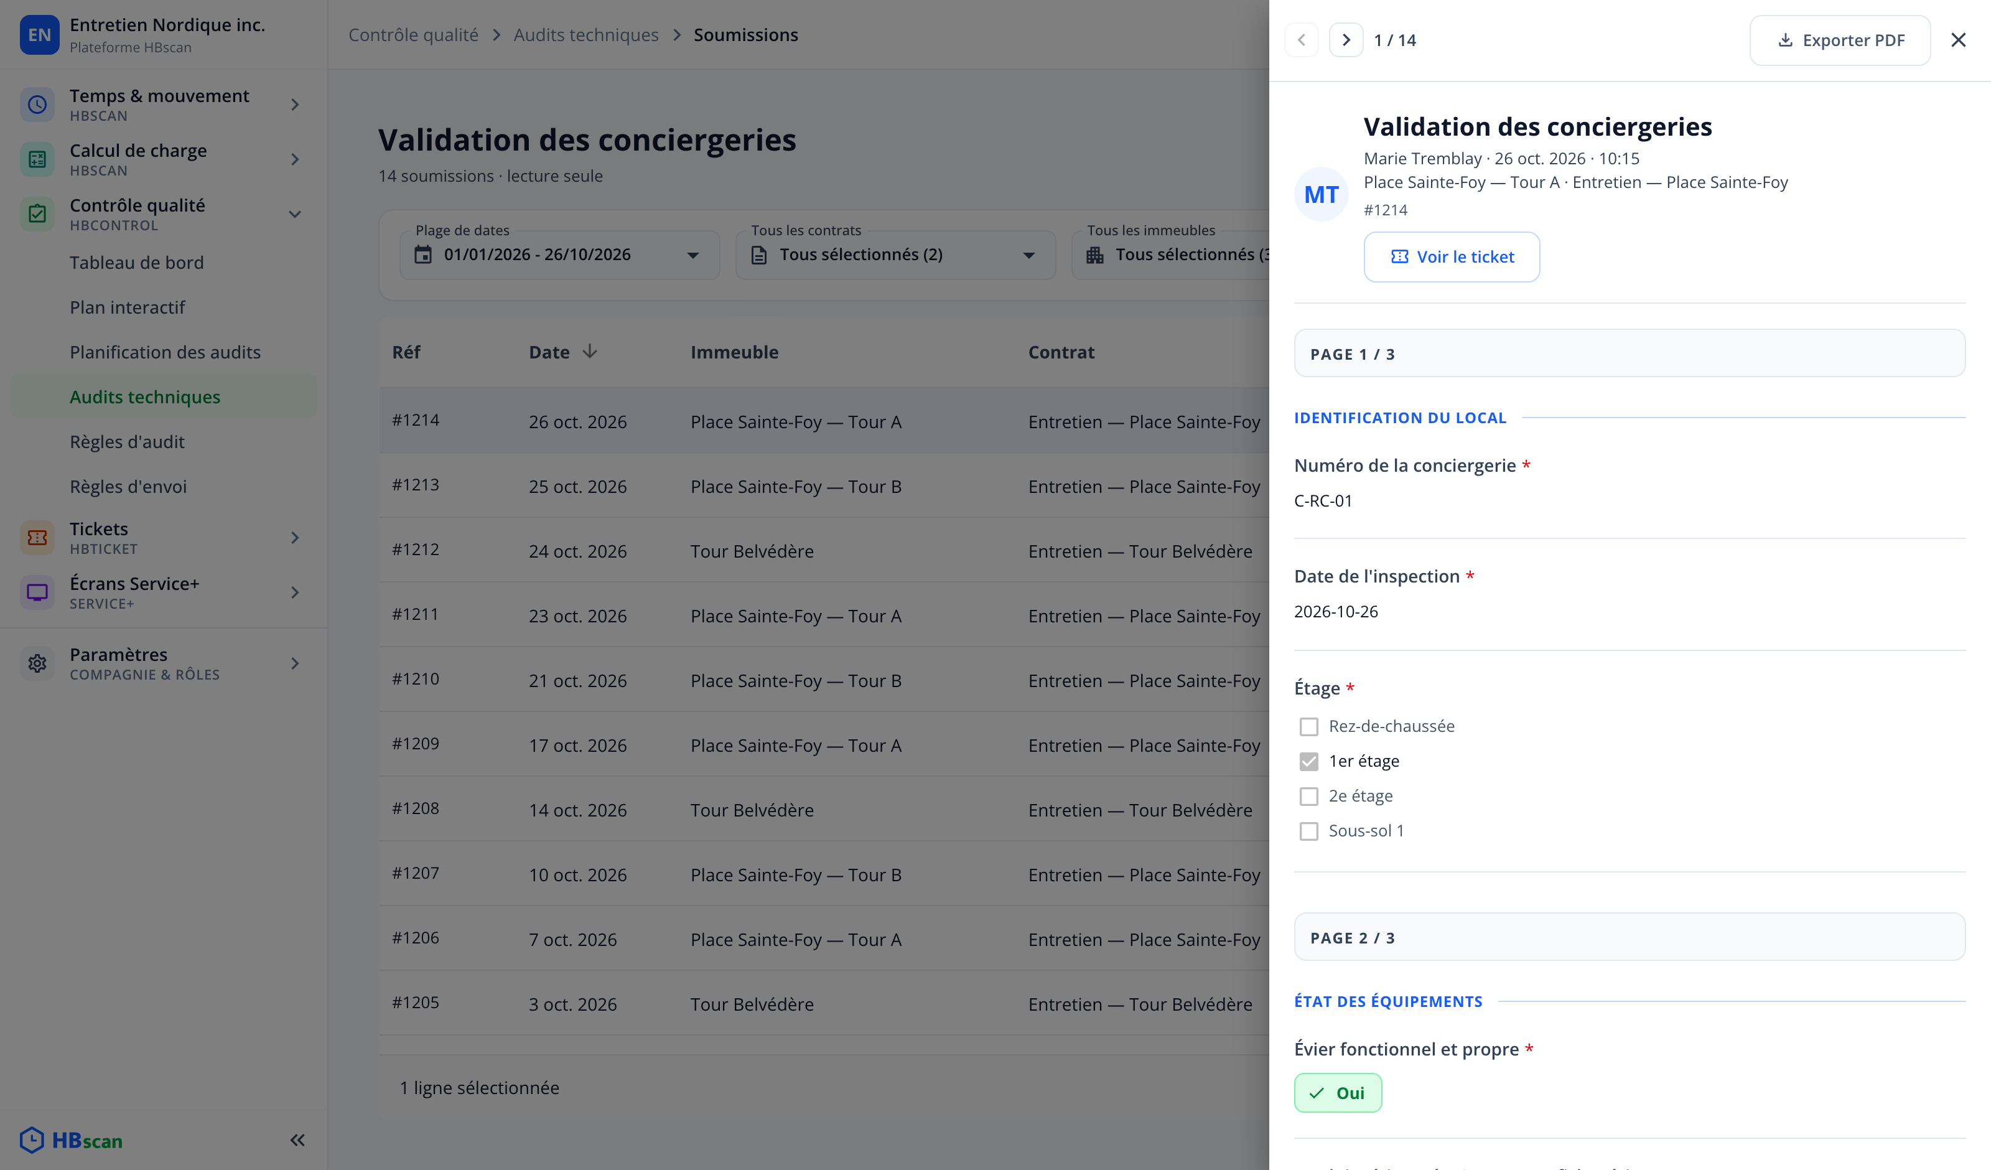Viewport: 1991px width, 1170px height.
Task: Click the Exporter PDF button
Action: click(1840, 40)
